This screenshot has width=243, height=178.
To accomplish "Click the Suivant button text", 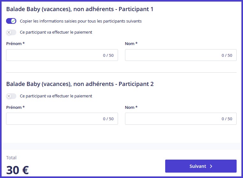I will pyautogui.click(x=198, y=166).
